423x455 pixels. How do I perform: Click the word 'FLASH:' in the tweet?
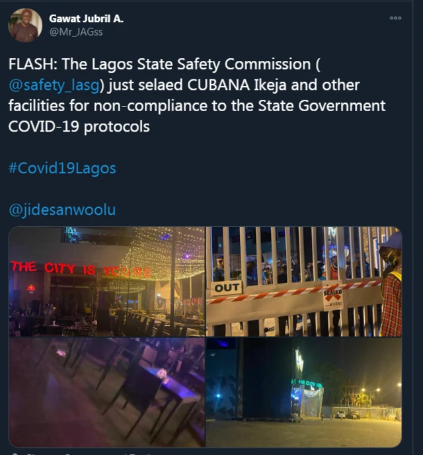31,65
